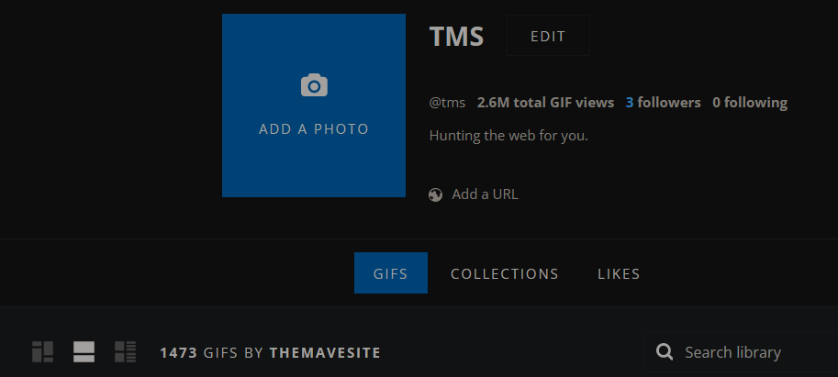Click the globe icon beside Add a URL
Screen dimensions: 838x377
pyautogui.click(x=436, y=194)
